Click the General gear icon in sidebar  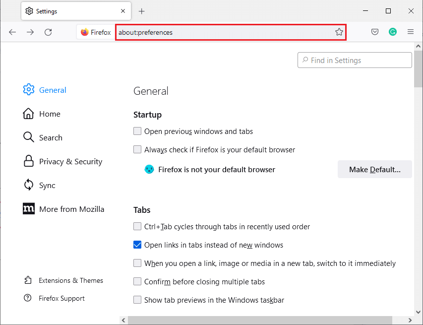click(29, 90)
